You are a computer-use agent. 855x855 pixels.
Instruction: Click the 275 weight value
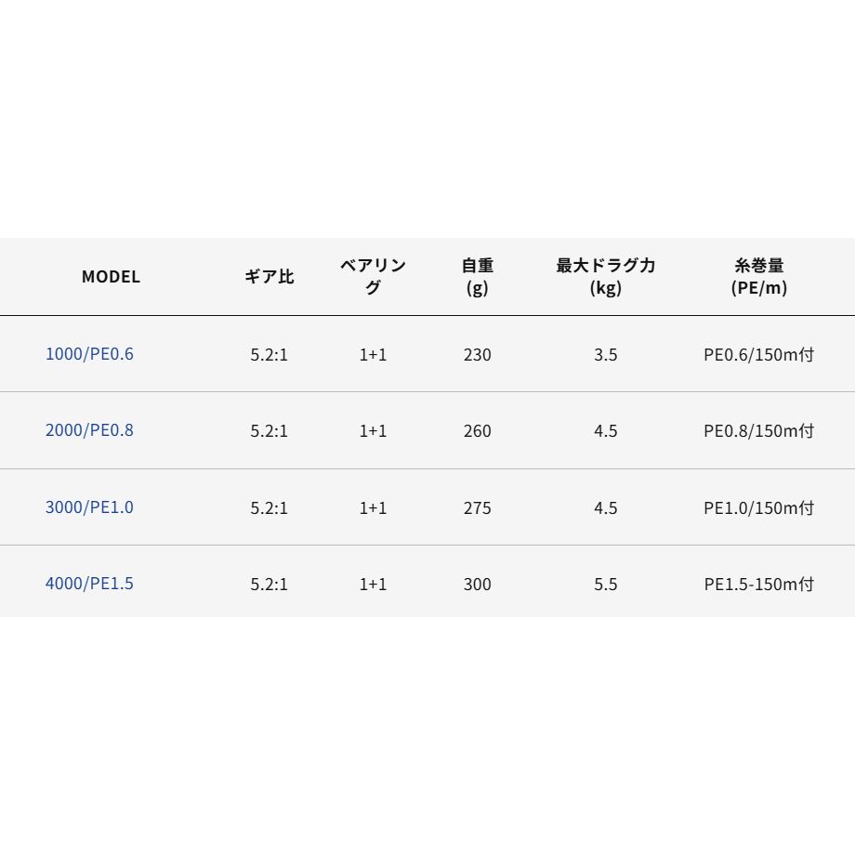[478, 508]
